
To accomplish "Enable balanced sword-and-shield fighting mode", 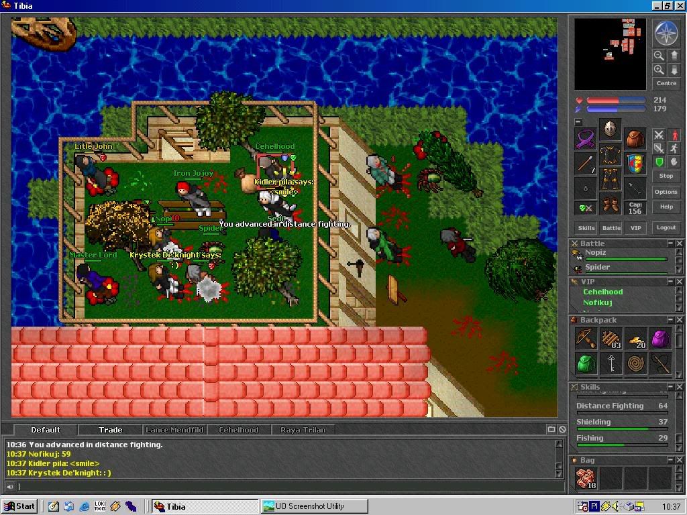I will point(659,148).
